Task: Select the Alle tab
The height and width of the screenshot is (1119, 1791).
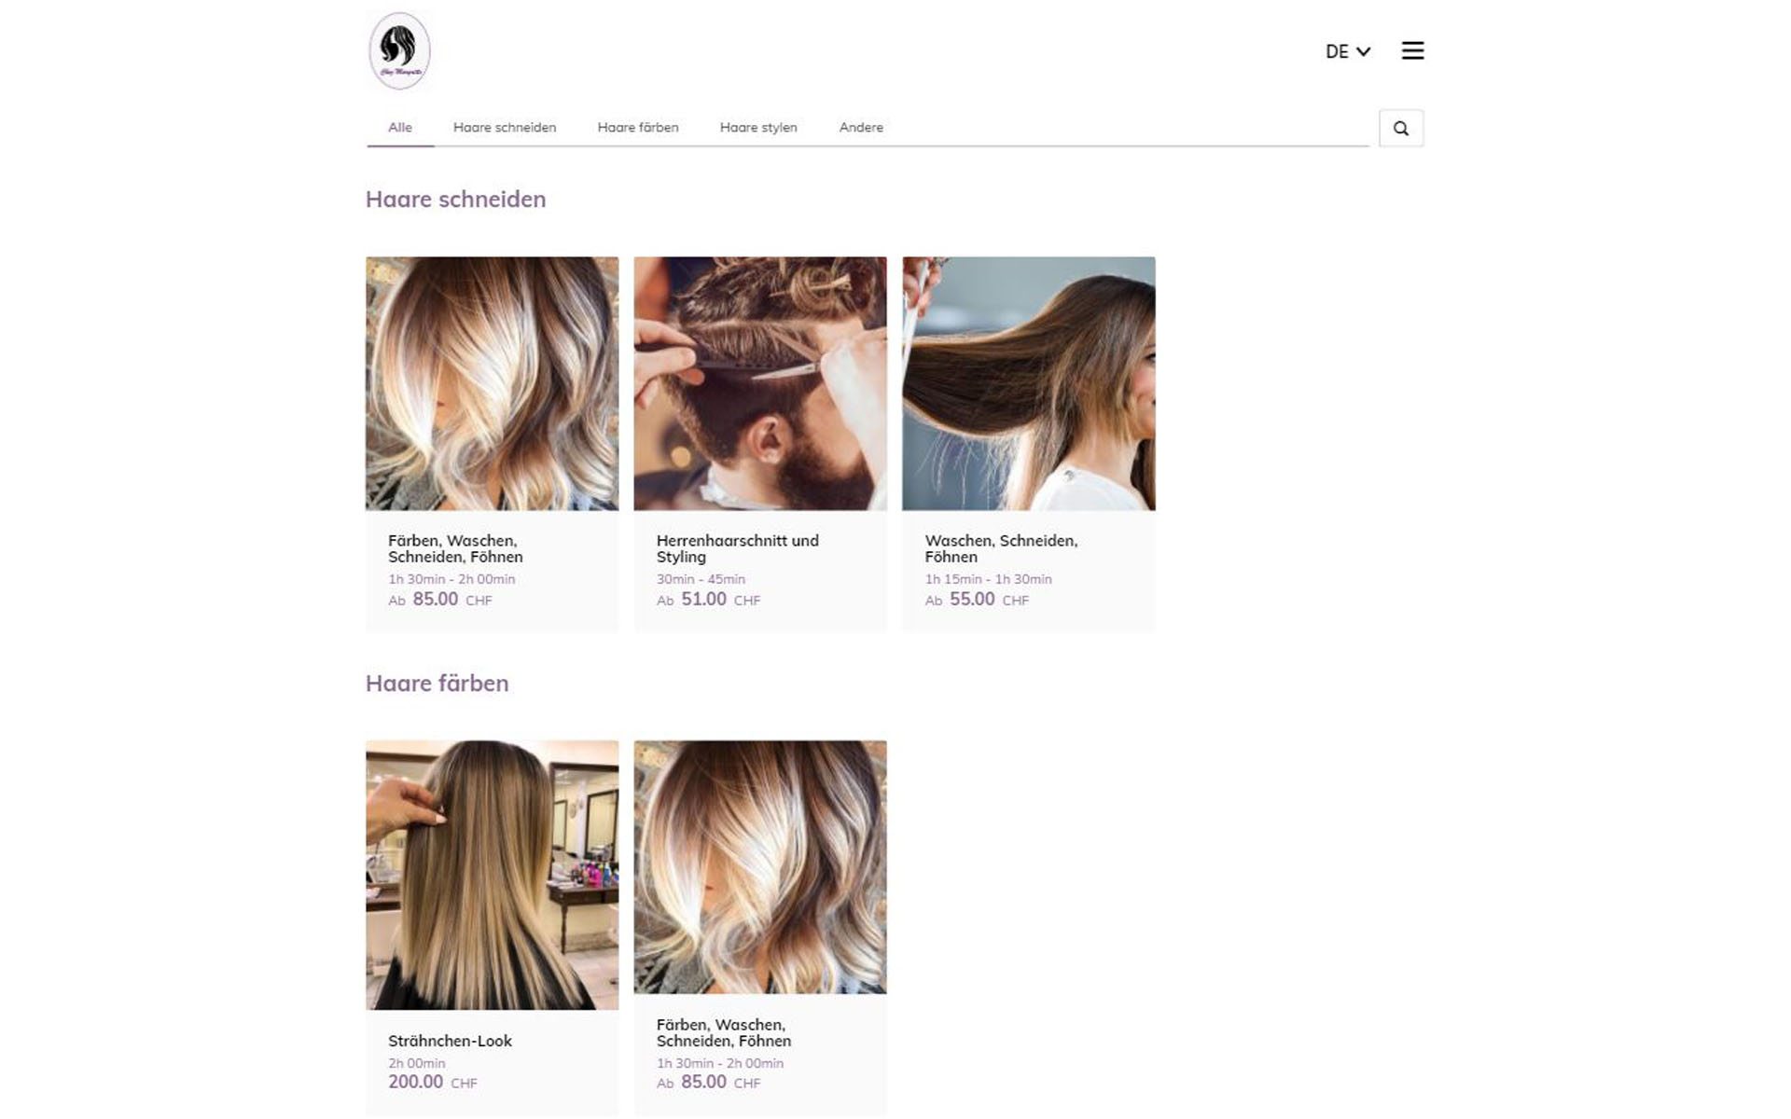Action: pyautogui.click(x=400, y=128)
